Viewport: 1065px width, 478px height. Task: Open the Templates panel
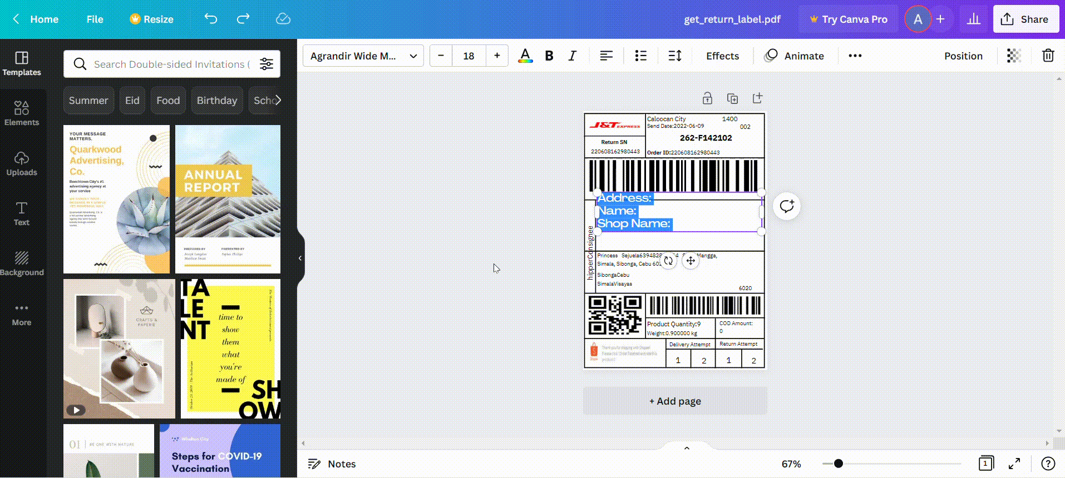pos(22,64)
